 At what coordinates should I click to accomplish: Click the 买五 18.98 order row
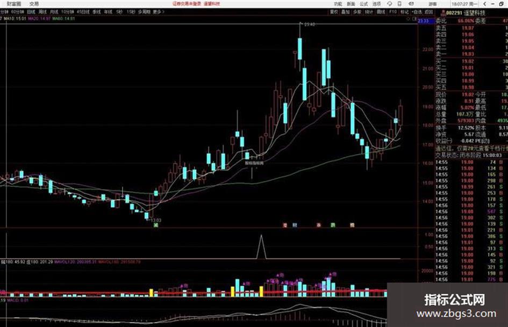(x=471, y=88)
